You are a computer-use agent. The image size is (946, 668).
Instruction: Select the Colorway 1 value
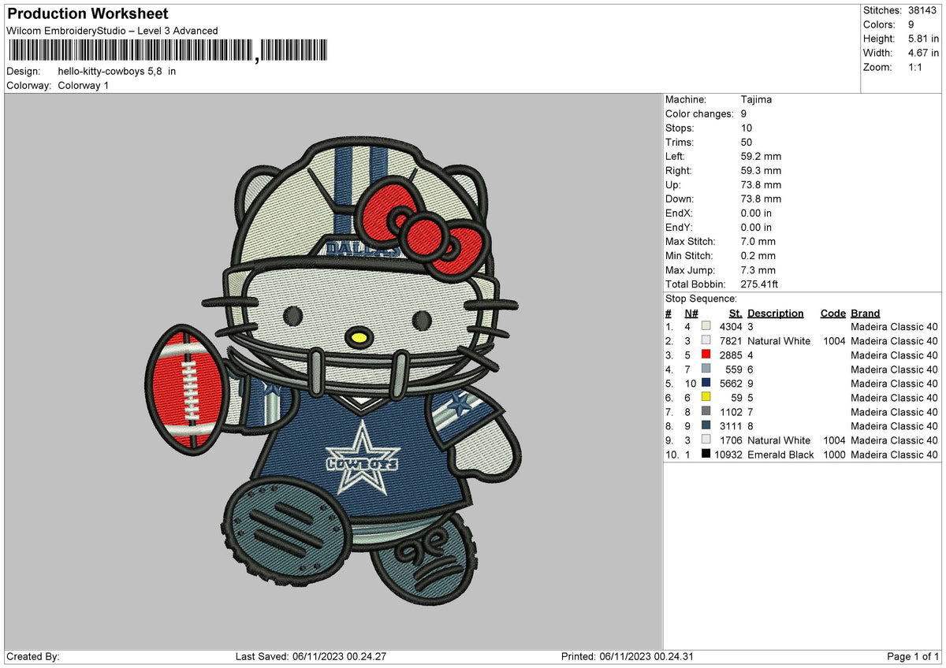[x=84, y=85]
